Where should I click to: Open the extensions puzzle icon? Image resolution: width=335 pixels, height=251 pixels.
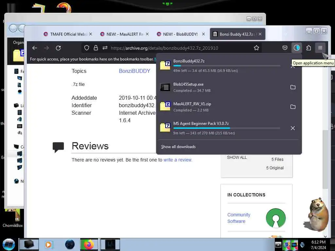coord(309,48)
